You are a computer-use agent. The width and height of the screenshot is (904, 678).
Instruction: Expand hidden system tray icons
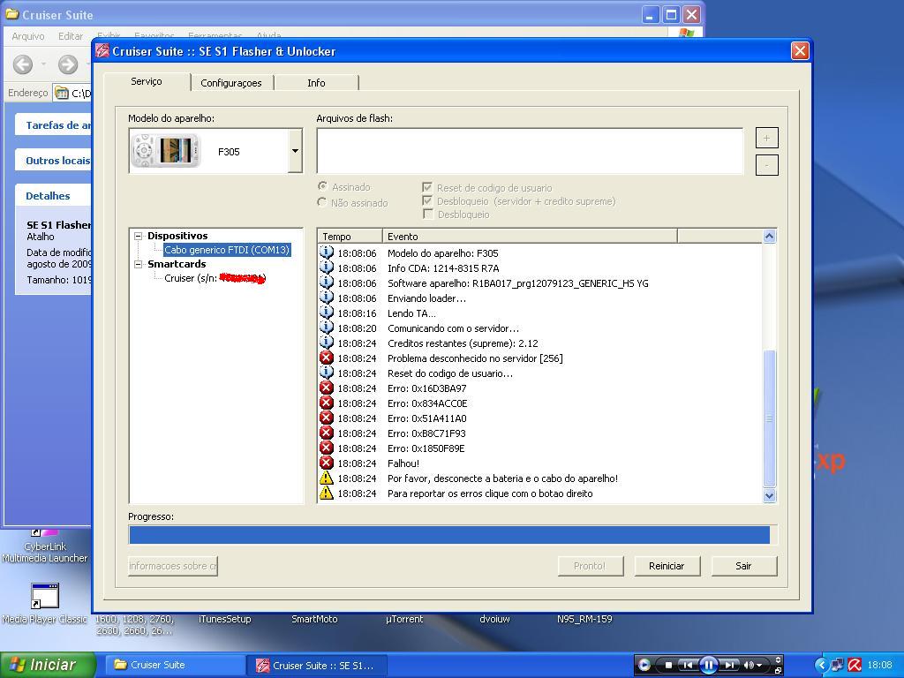click(822, 665)
